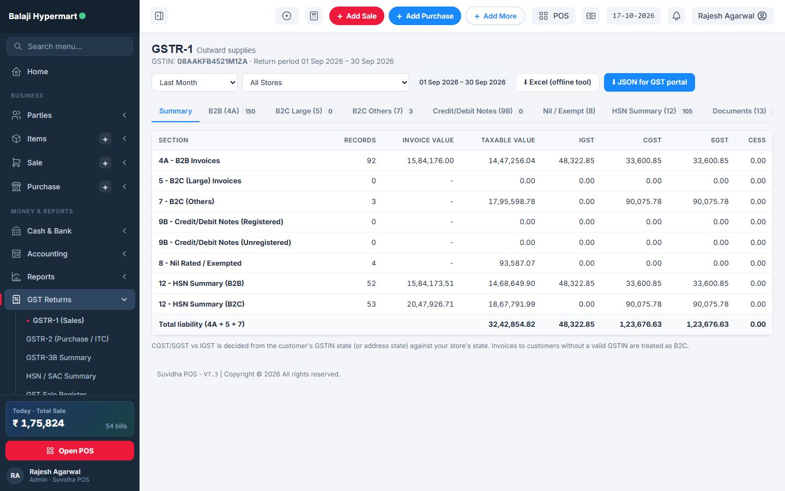Select GSTR-3B Summary in sidebar

(58, 357)
